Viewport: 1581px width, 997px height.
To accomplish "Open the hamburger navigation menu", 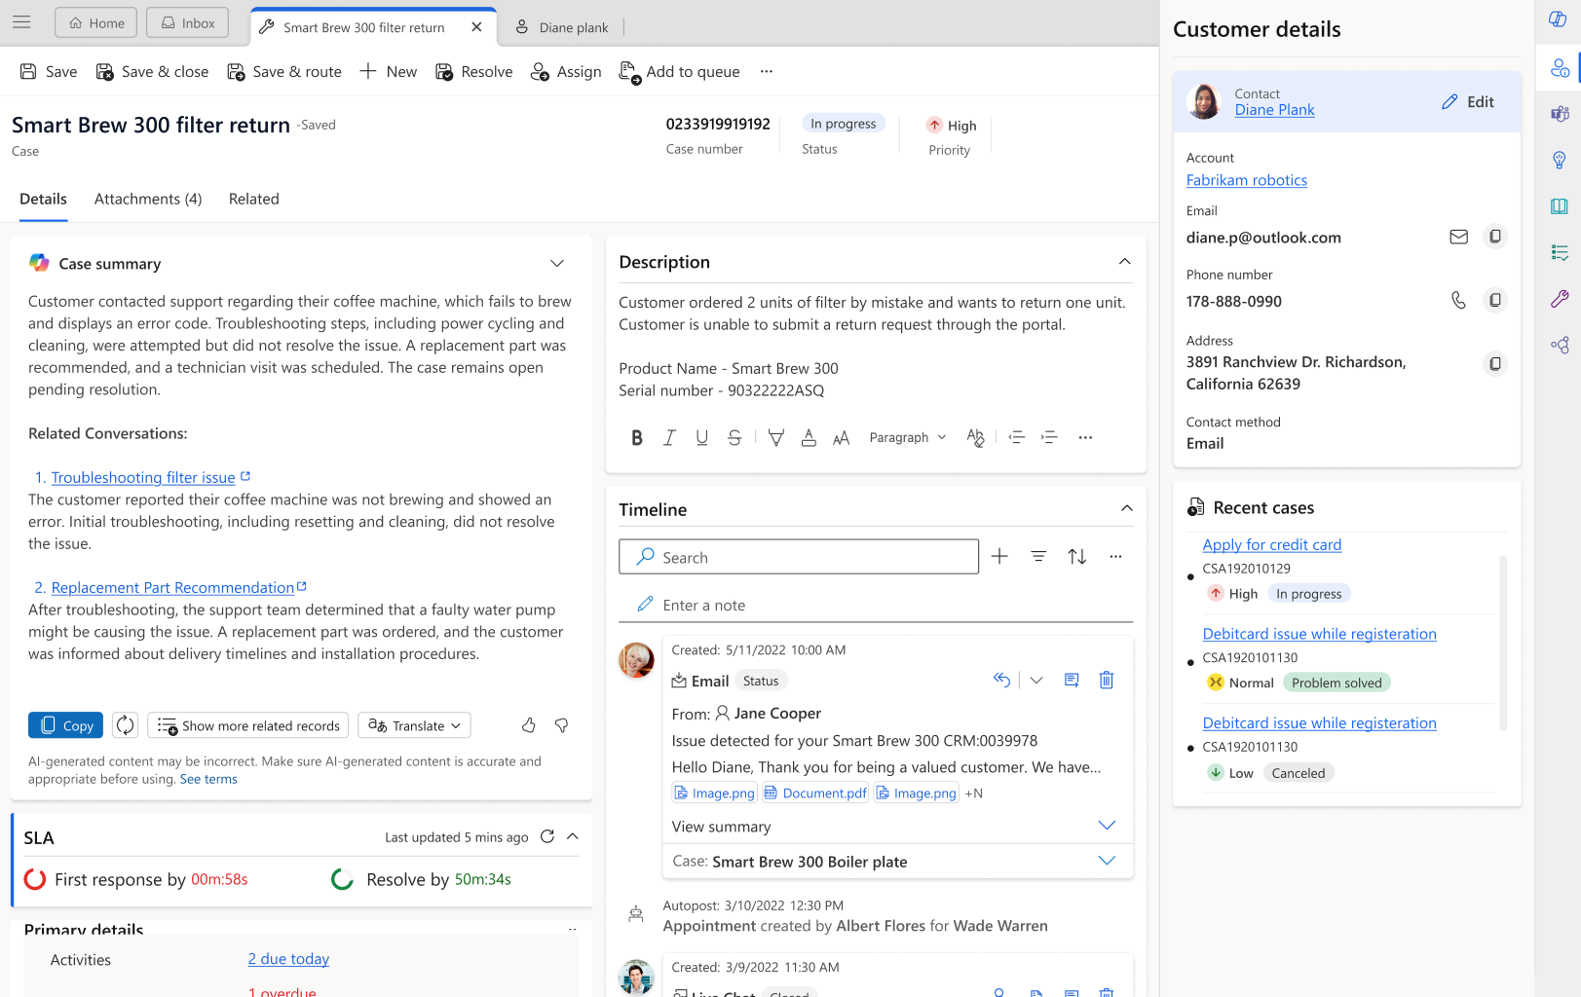I will coord(21,22).
